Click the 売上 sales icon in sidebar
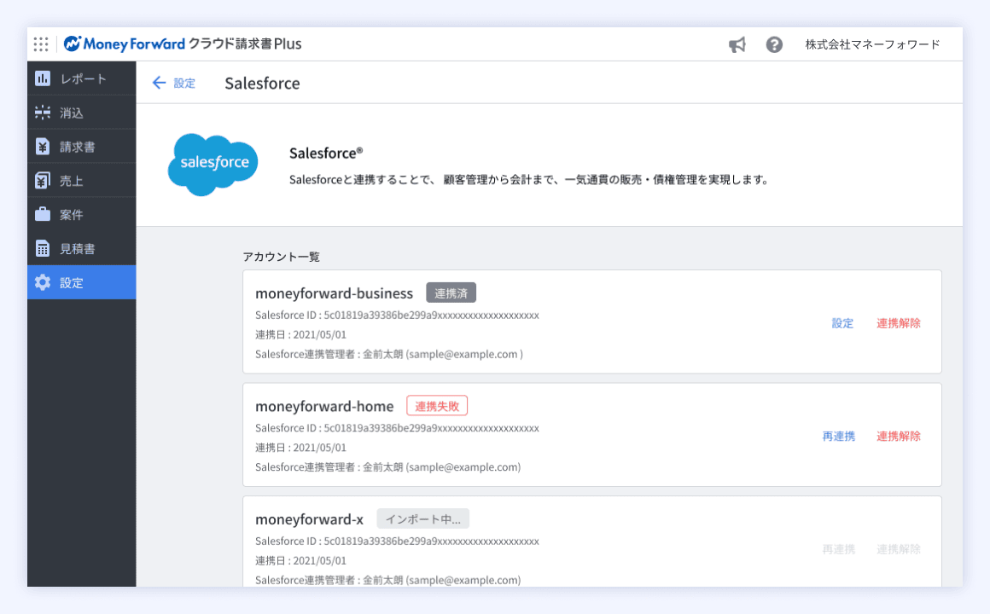 (43, 181)
